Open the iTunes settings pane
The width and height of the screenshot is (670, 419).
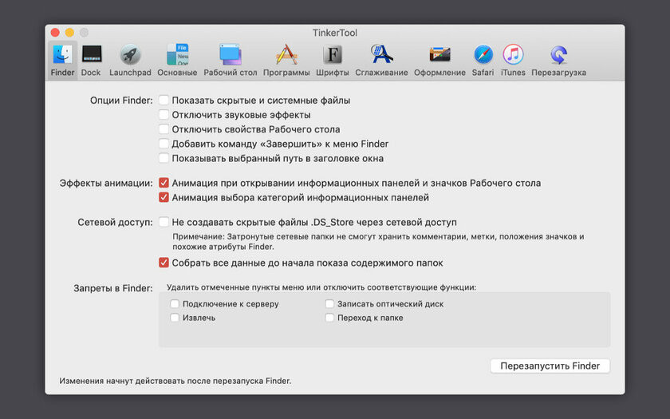click(513, 61)
